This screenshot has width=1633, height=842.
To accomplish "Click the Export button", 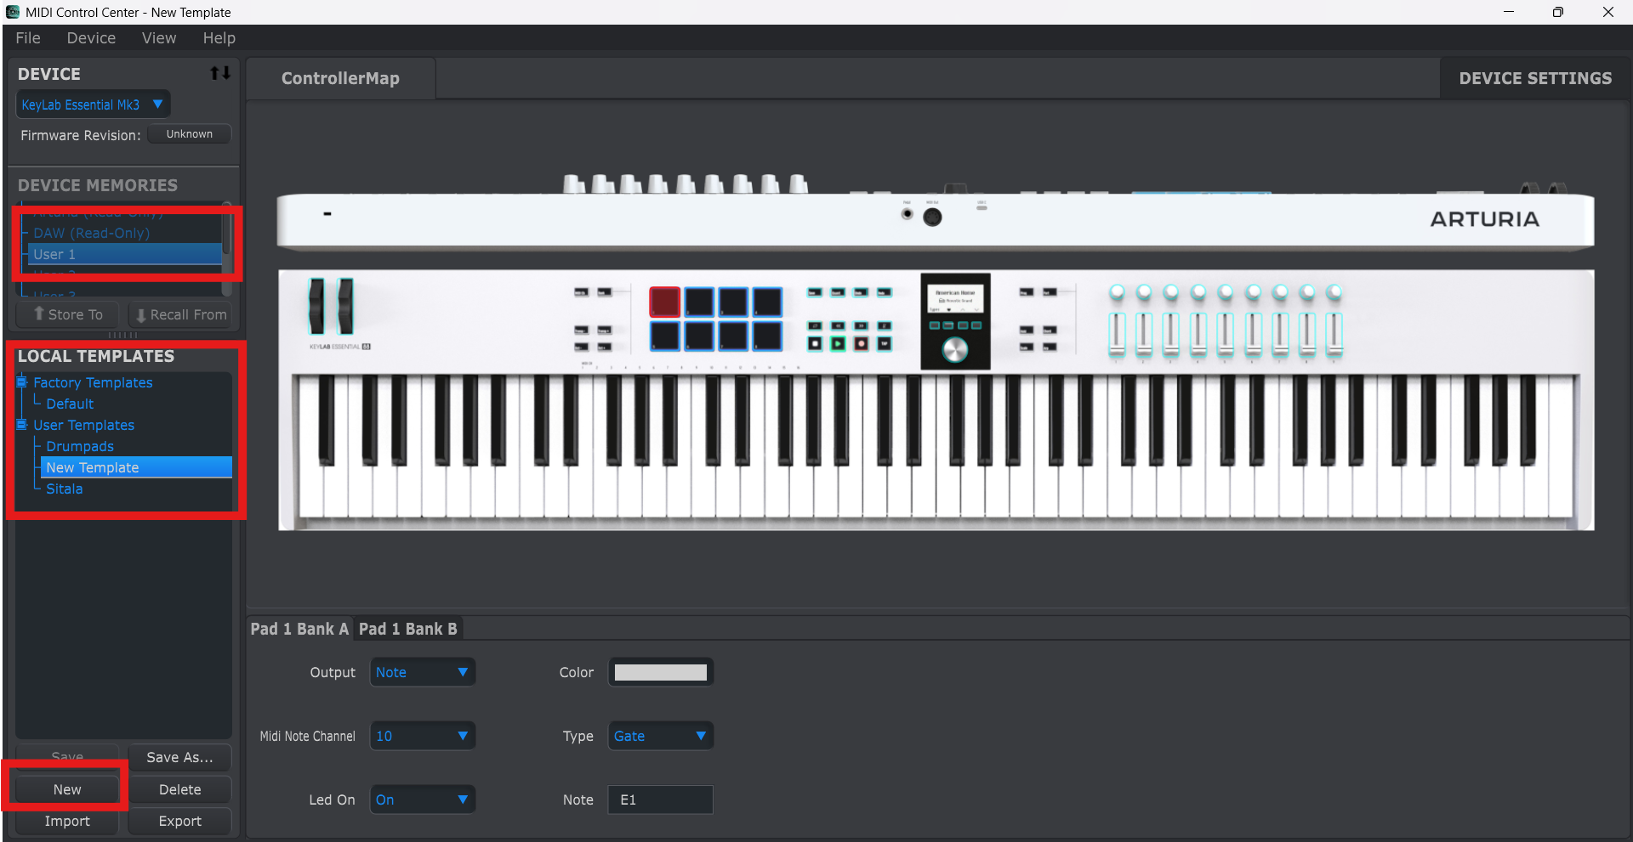I will click(179, 821).
